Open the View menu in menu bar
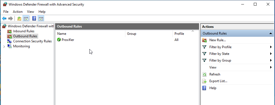 tap(30, 12)
